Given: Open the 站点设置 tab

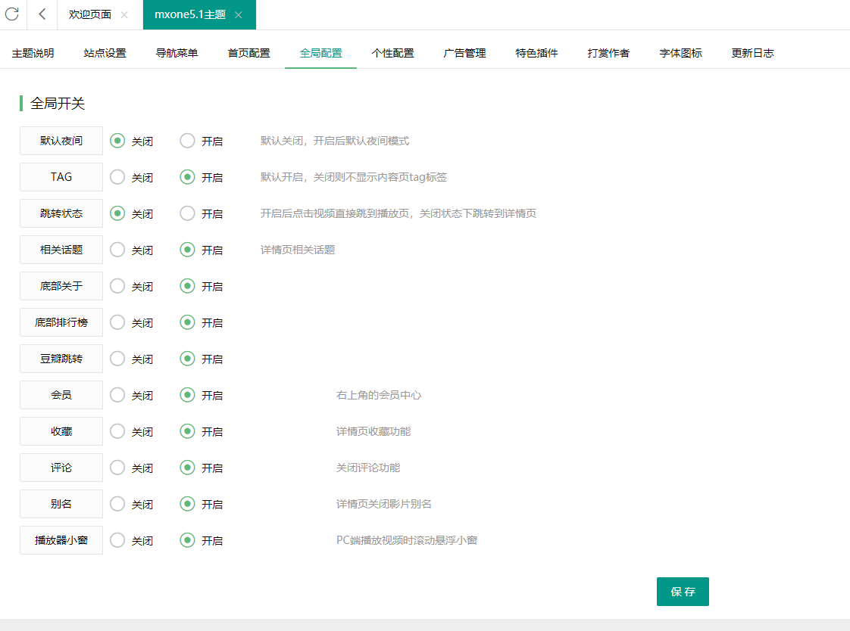Looking at the screenshot, I should 105,53.
